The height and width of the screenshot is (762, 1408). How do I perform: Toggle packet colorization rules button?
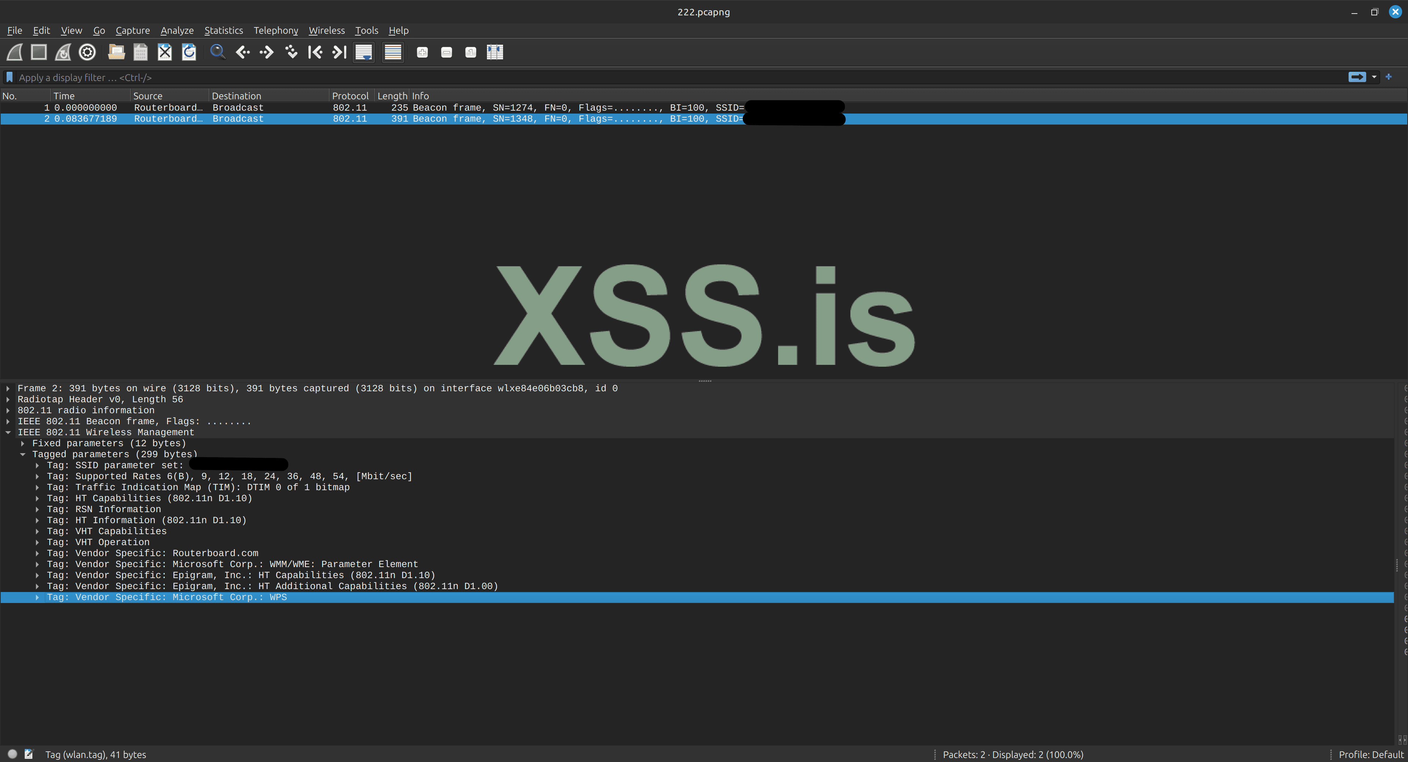pyautogui.click(x=392, y=52)
